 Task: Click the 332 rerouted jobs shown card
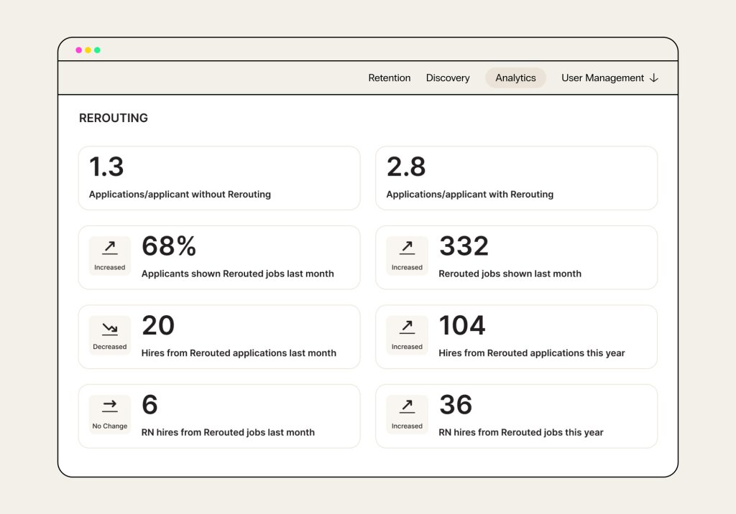[516, 257]
